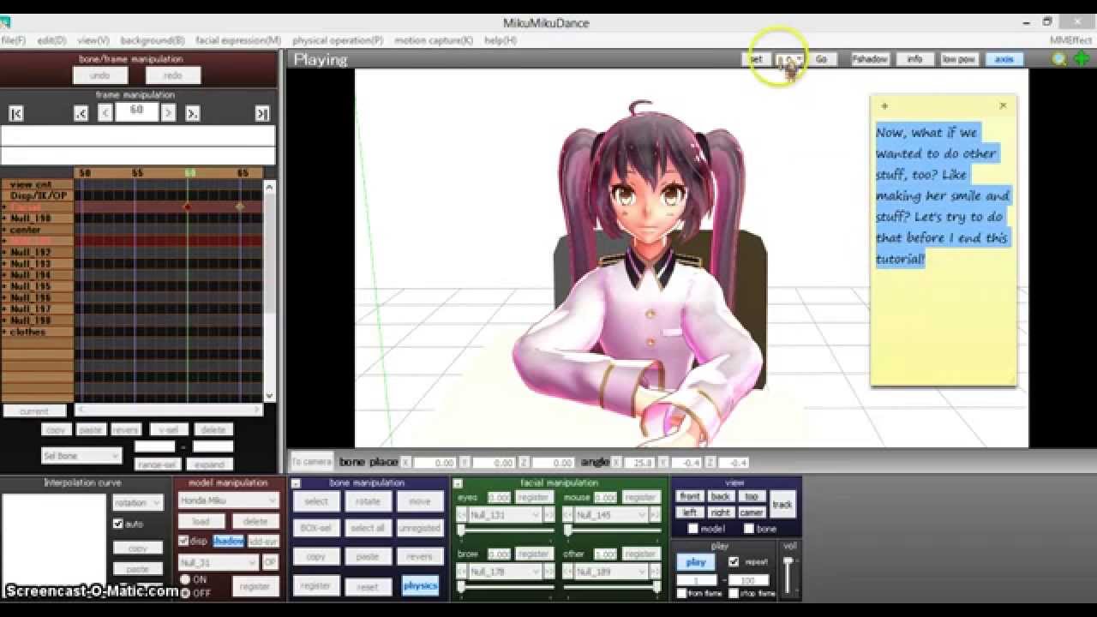The image size is (1097, 617).
Task: Open the Sel Bone dropdown
Action: click(x=81, y=455)
